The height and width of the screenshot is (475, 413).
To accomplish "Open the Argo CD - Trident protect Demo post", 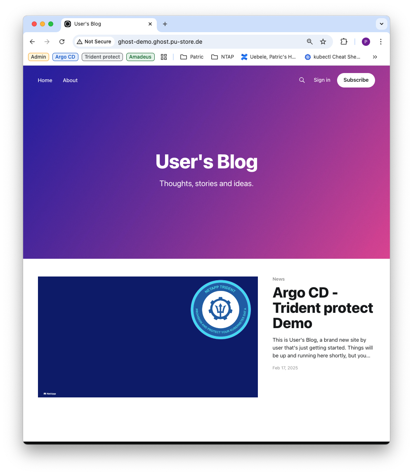I will [x=323, y=308].
